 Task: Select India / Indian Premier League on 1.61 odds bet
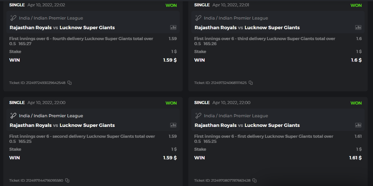[x=236, y=116]
